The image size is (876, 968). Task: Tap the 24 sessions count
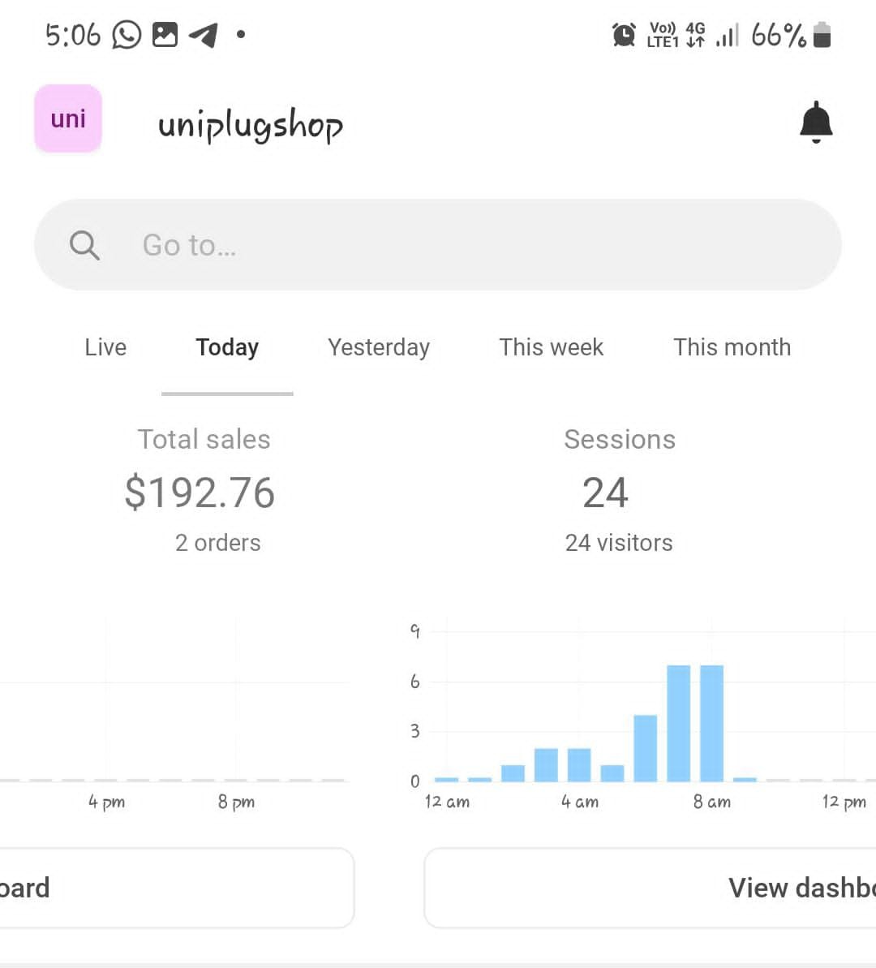605,493
